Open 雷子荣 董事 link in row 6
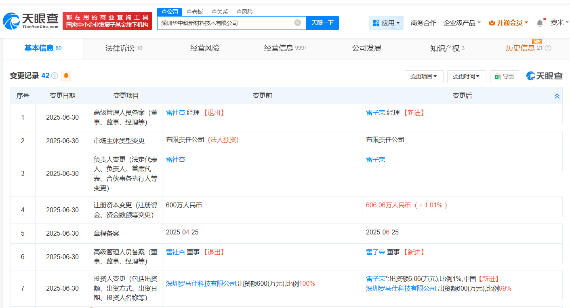This screenshot has width=570, height=308. (x=375, y=252)
